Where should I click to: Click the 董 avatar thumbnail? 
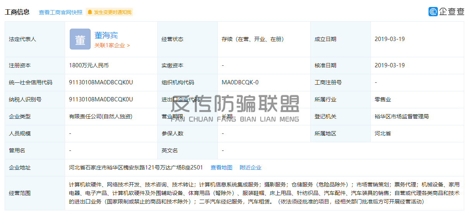[x=80, y=39]
